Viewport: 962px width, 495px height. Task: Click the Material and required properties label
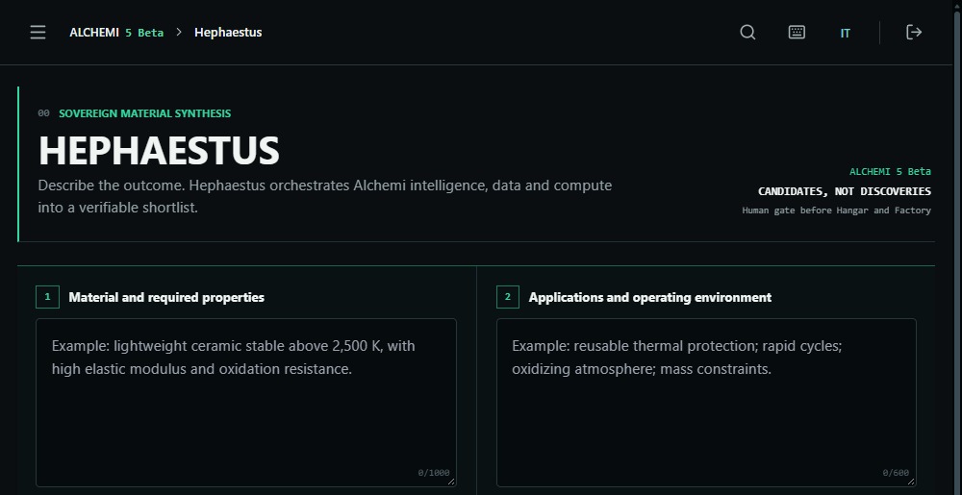point(166,297)
